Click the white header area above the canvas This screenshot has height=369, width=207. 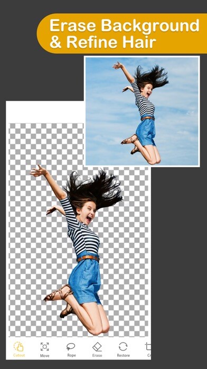coord(44,112)
